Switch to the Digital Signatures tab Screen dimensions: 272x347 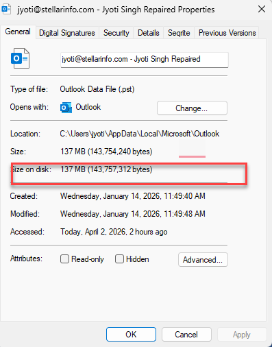67,33
